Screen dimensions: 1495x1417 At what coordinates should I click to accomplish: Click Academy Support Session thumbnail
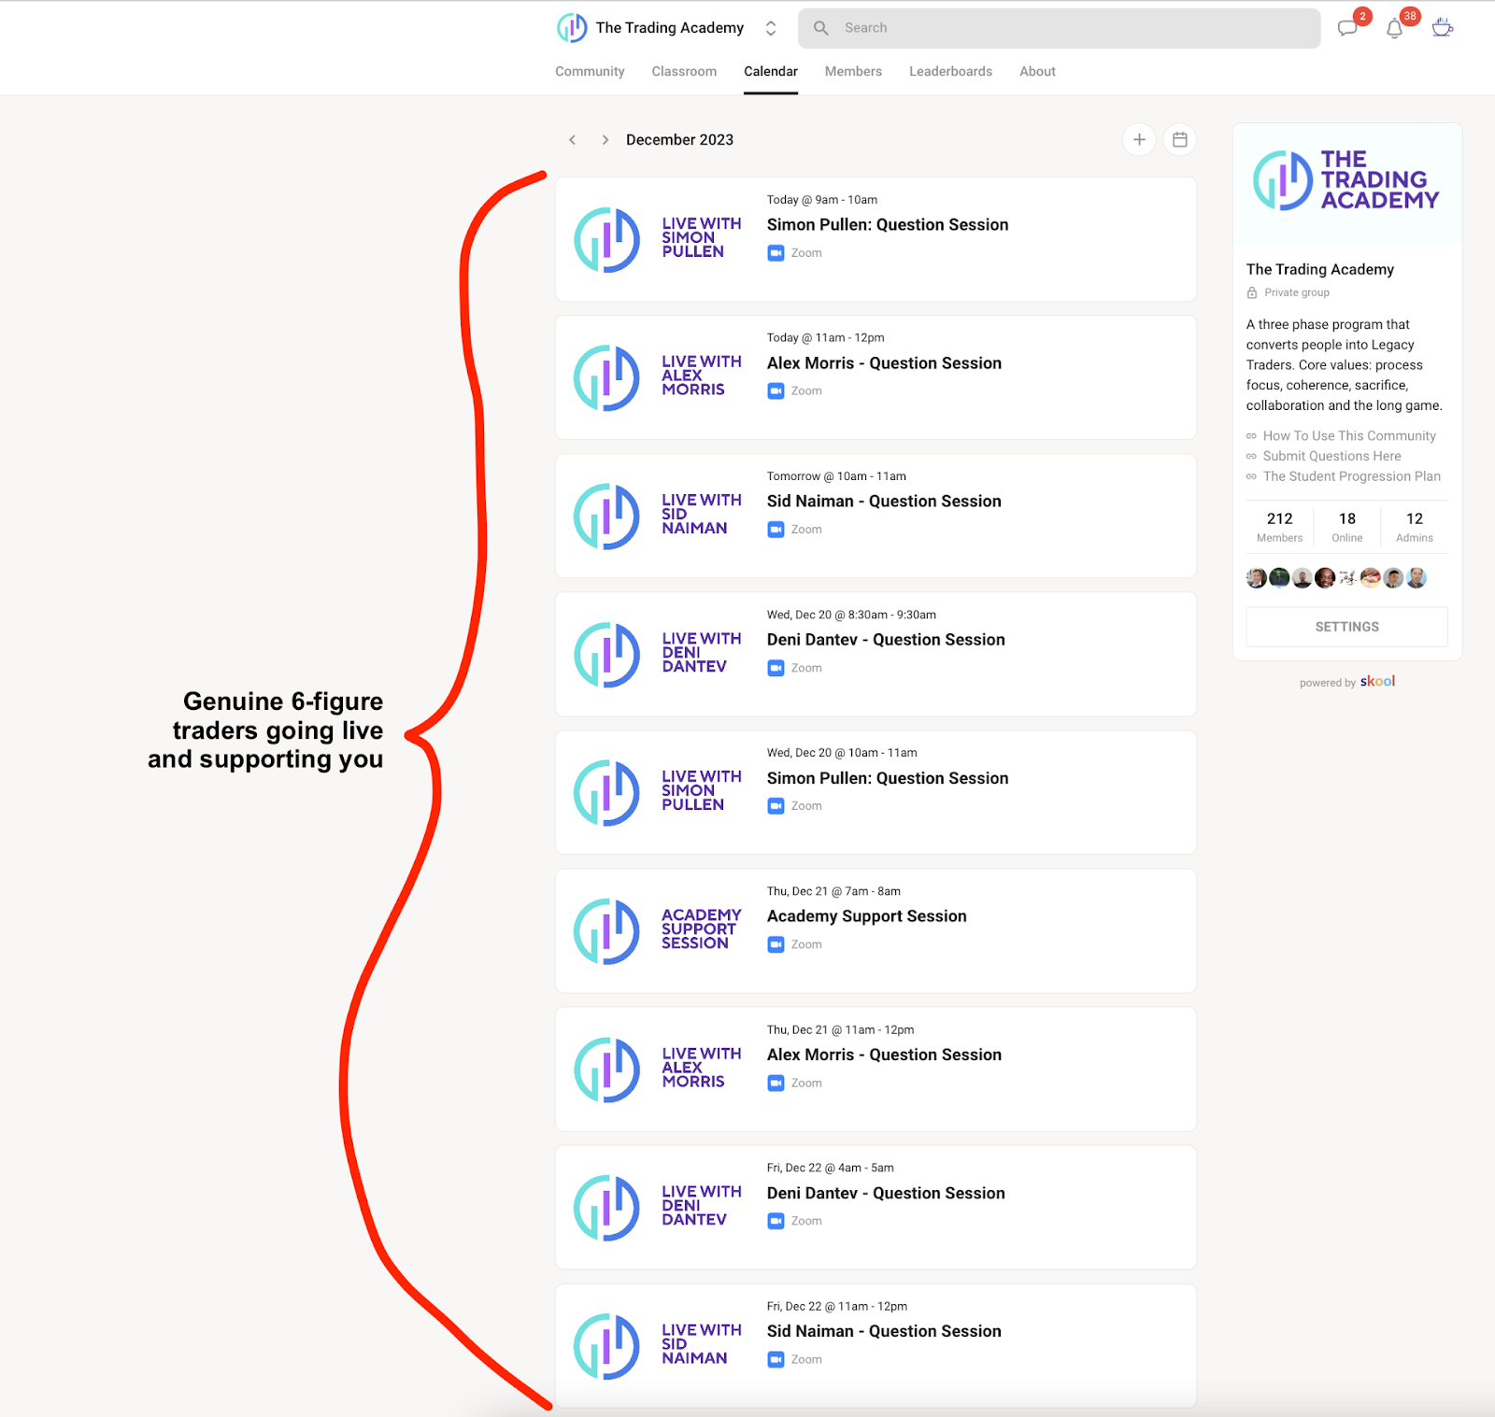tap(658, 930)
